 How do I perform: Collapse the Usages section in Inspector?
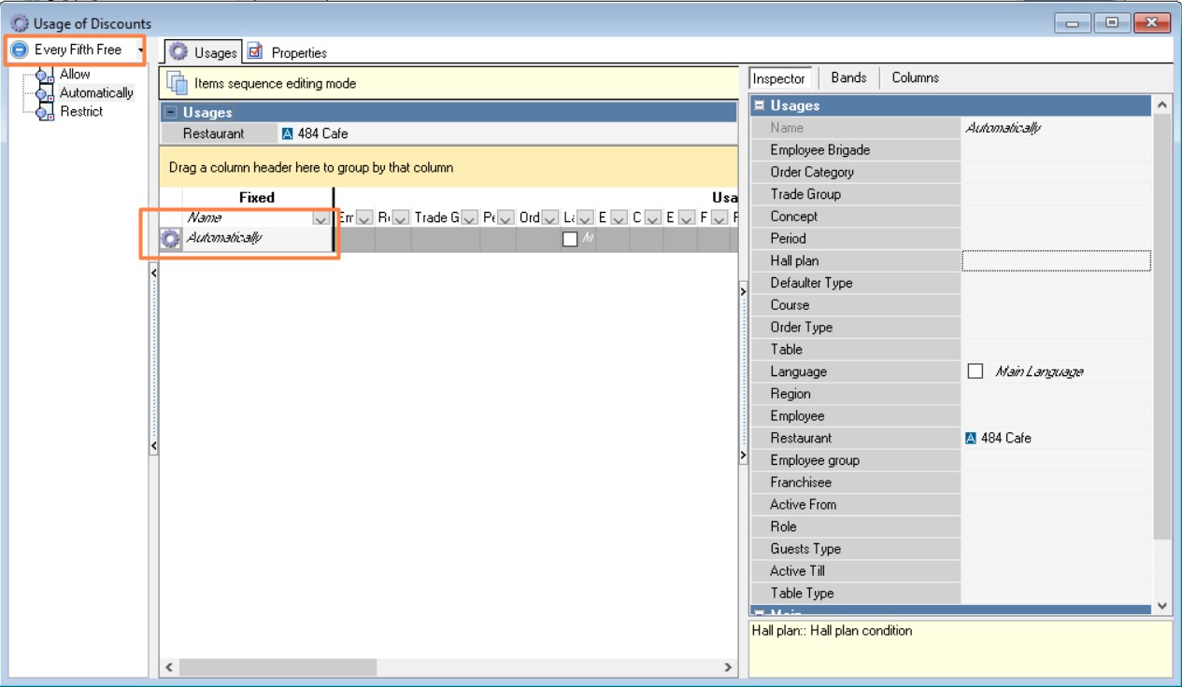point(760,105)
